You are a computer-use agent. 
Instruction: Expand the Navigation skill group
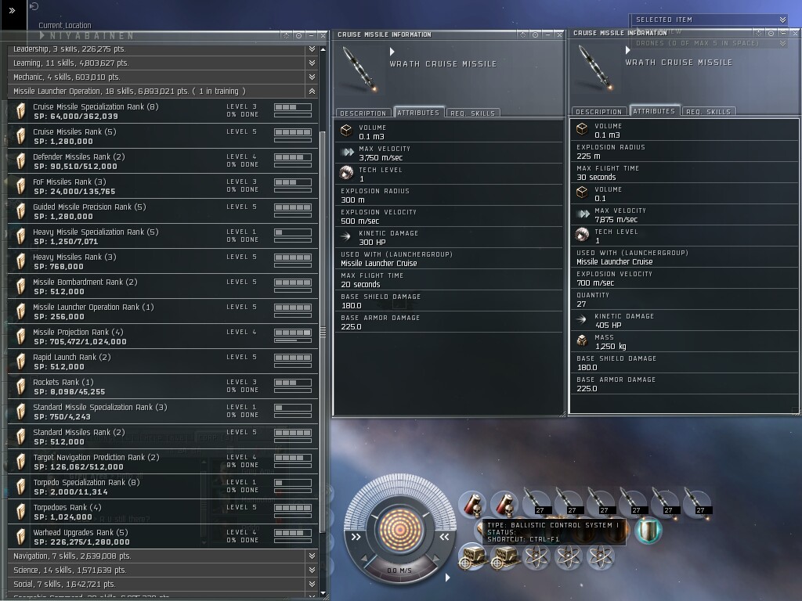coord(312,556)
